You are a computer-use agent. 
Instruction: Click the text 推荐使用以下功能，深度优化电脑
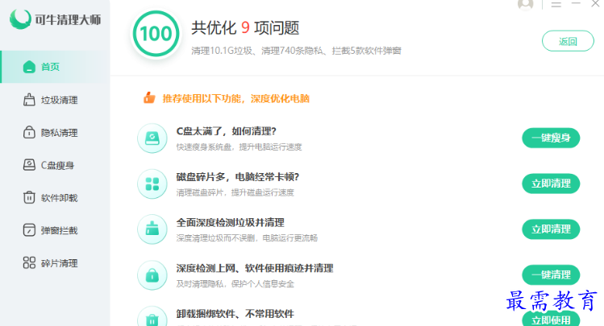click(x=235, y=99)
